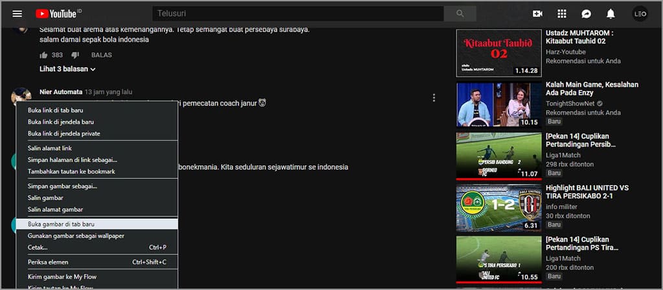The image size is (663, 290).
Task: Open the hamburger guide menu
Action: [17, 14]
